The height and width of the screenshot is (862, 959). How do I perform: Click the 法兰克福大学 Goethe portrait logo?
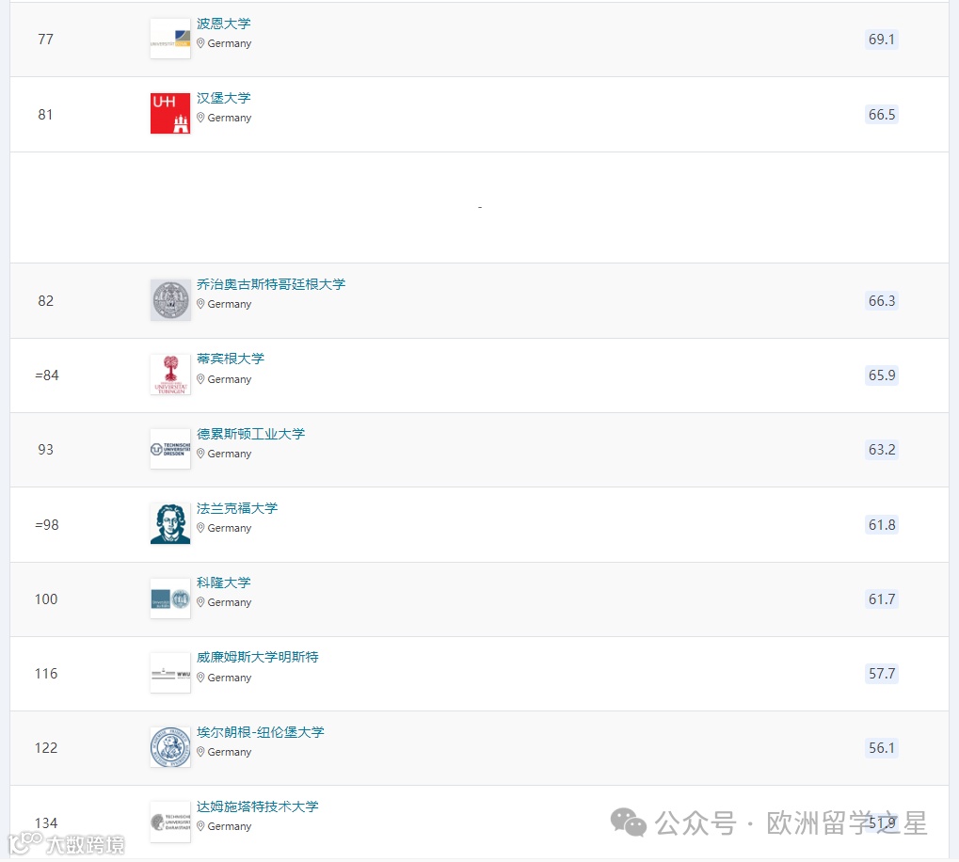pos(169,523)
